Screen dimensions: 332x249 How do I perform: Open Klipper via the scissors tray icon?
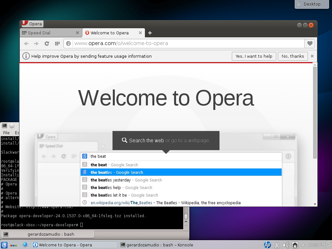coord(277,245)
